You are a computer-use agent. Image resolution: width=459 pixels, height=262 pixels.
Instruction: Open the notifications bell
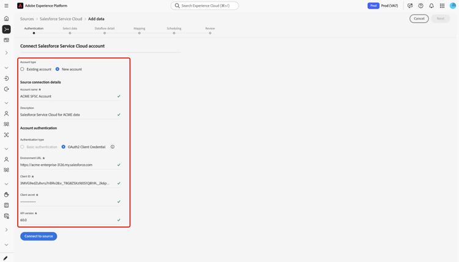click(x=431, y=6)
